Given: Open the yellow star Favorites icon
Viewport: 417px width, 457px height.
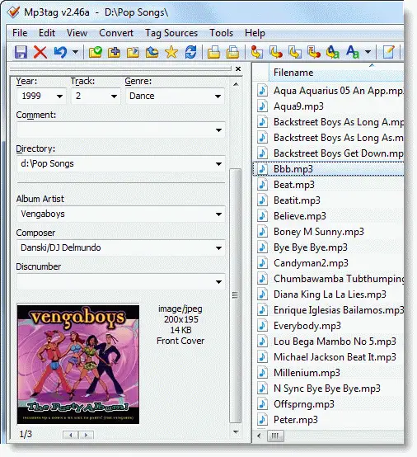Looking at the screenshot, I should pos(171,53).
